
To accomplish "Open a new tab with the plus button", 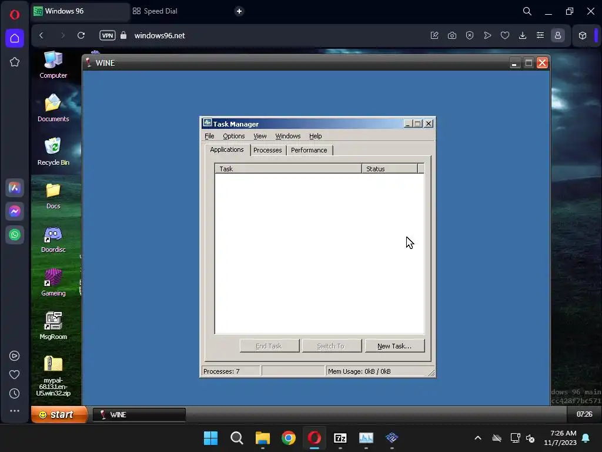I will click(x=239, y=11).
